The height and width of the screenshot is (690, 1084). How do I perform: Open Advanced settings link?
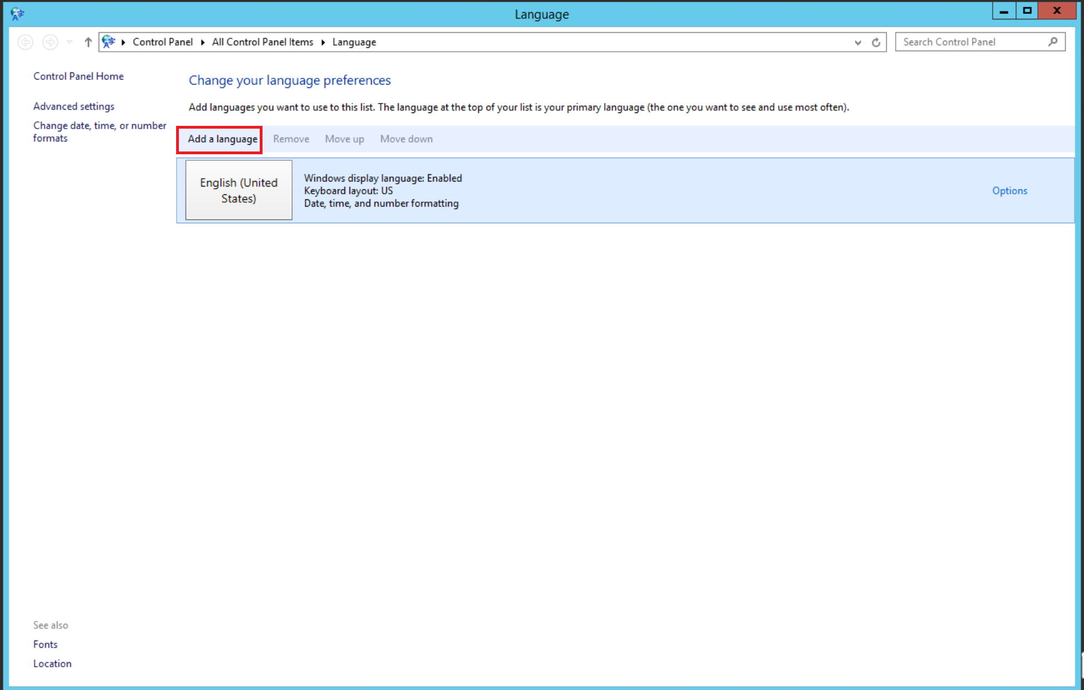tap(74, 106)
